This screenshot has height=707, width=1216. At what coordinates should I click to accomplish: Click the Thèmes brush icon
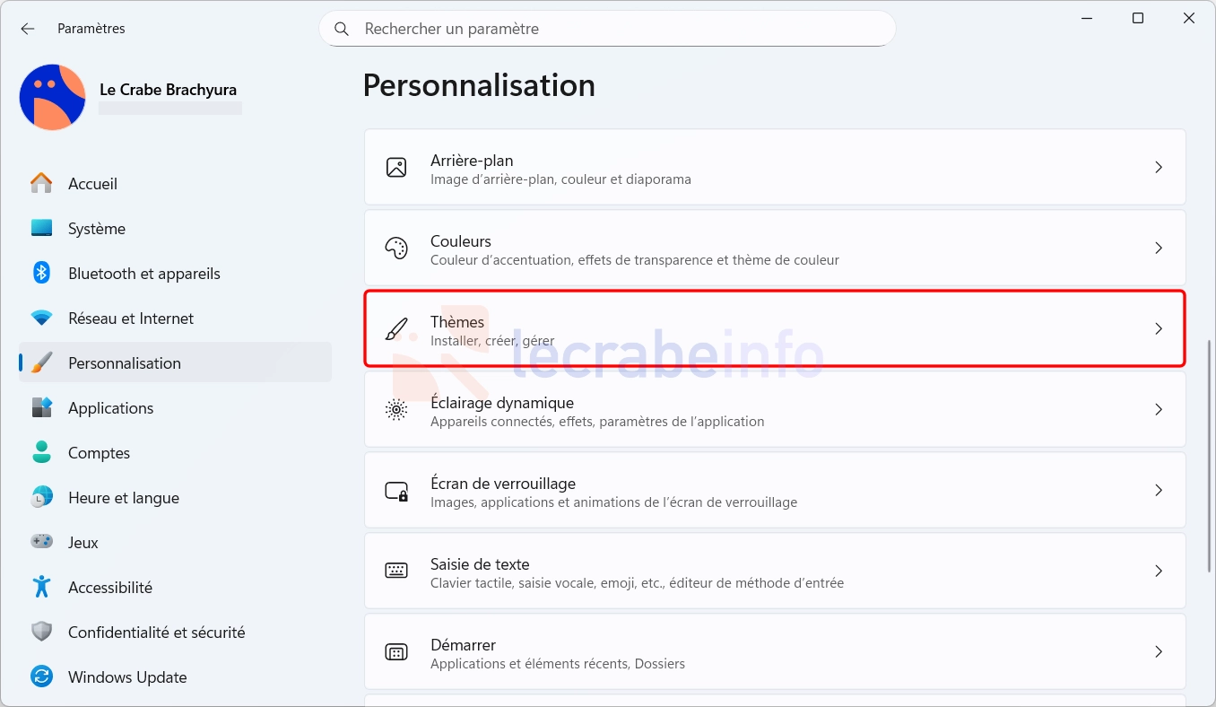pos(396,328)
